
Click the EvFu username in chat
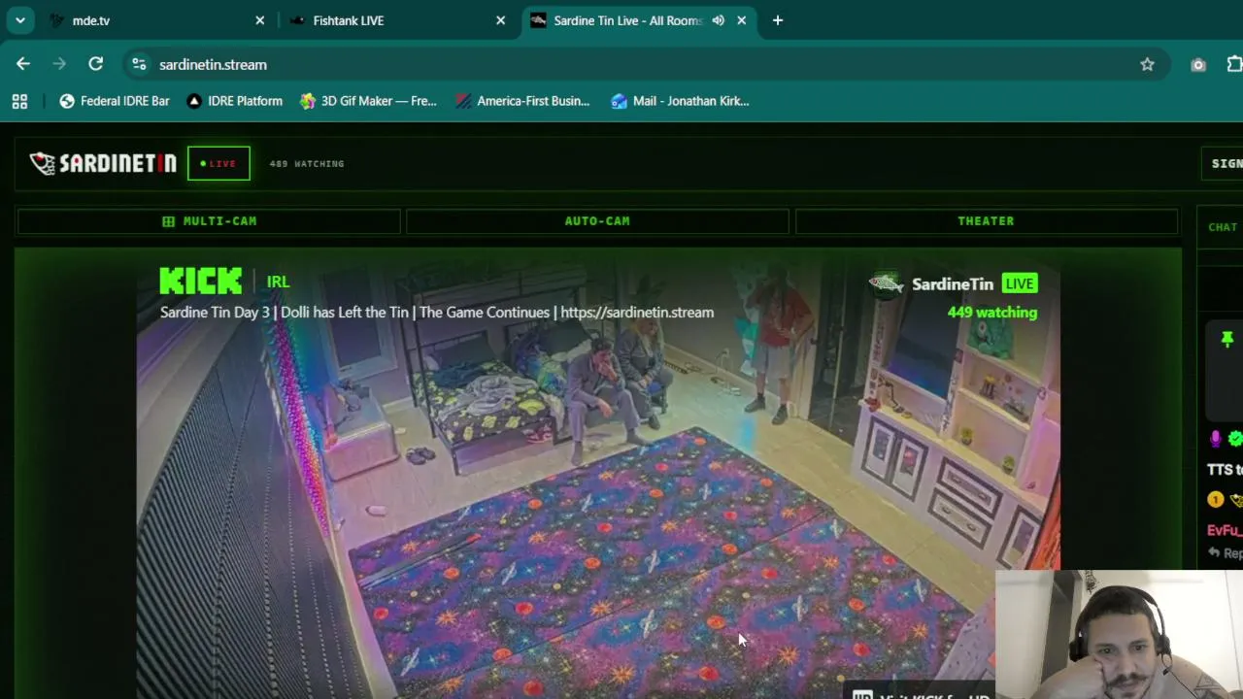1225,530
